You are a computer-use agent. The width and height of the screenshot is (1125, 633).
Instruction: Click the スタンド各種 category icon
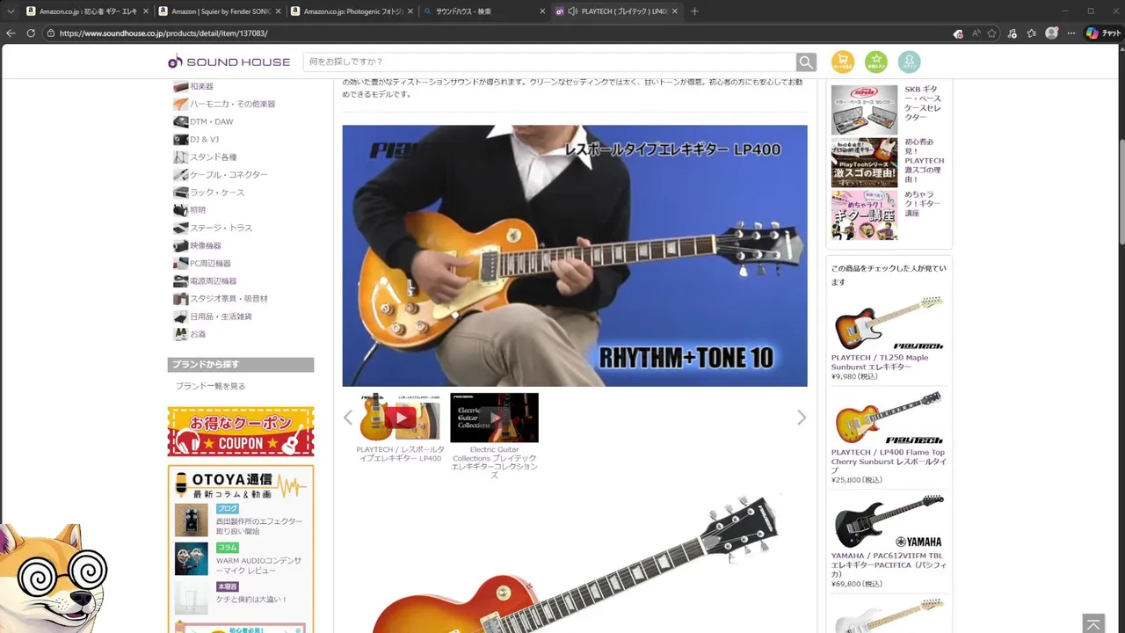pyautogui.click(x=180, y=156)
